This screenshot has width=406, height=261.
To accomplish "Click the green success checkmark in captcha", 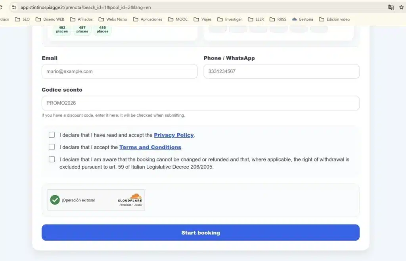I will tap(55, 200).
